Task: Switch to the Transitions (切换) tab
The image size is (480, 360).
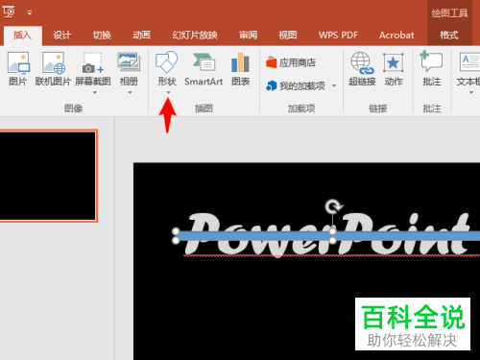Action: tap(102, 35)
